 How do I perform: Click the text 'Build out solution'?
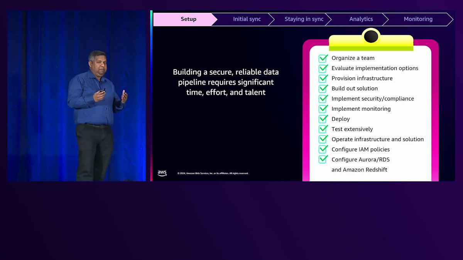tap(355, 89)
